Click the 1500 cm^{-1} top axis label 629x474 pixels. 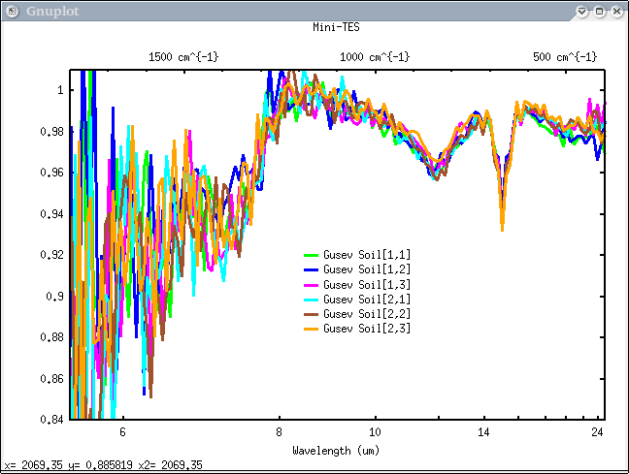[183, 57]
